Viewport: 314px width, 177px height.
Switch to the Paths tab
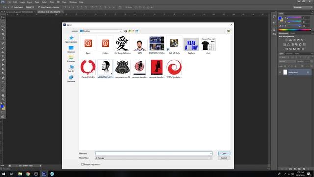[297, 54]
